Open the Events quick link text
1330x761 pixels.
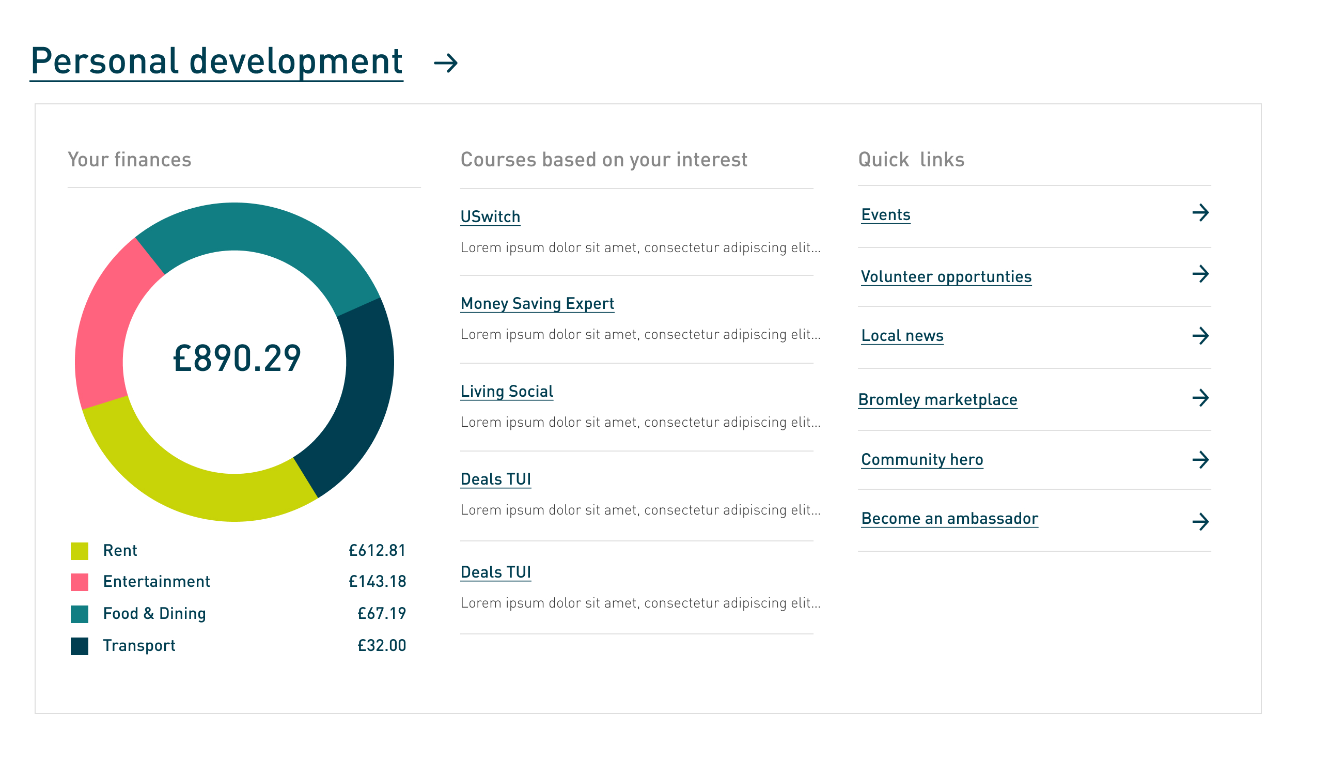pyautogui.click(x=885, y=214)
